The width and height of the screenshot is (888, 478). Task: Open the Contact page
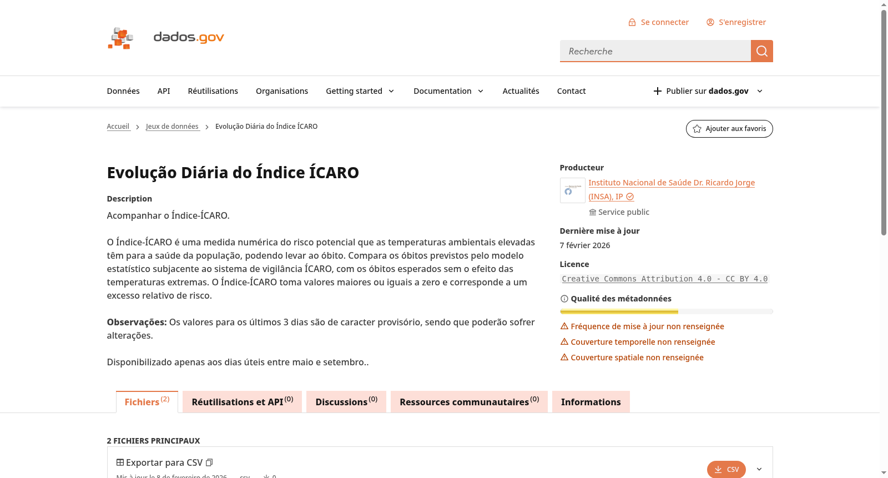point(572,91)
